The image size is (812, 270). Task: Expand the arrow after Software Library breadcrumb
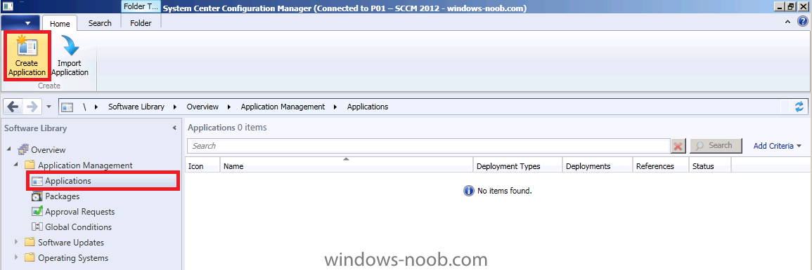point(175,107)
